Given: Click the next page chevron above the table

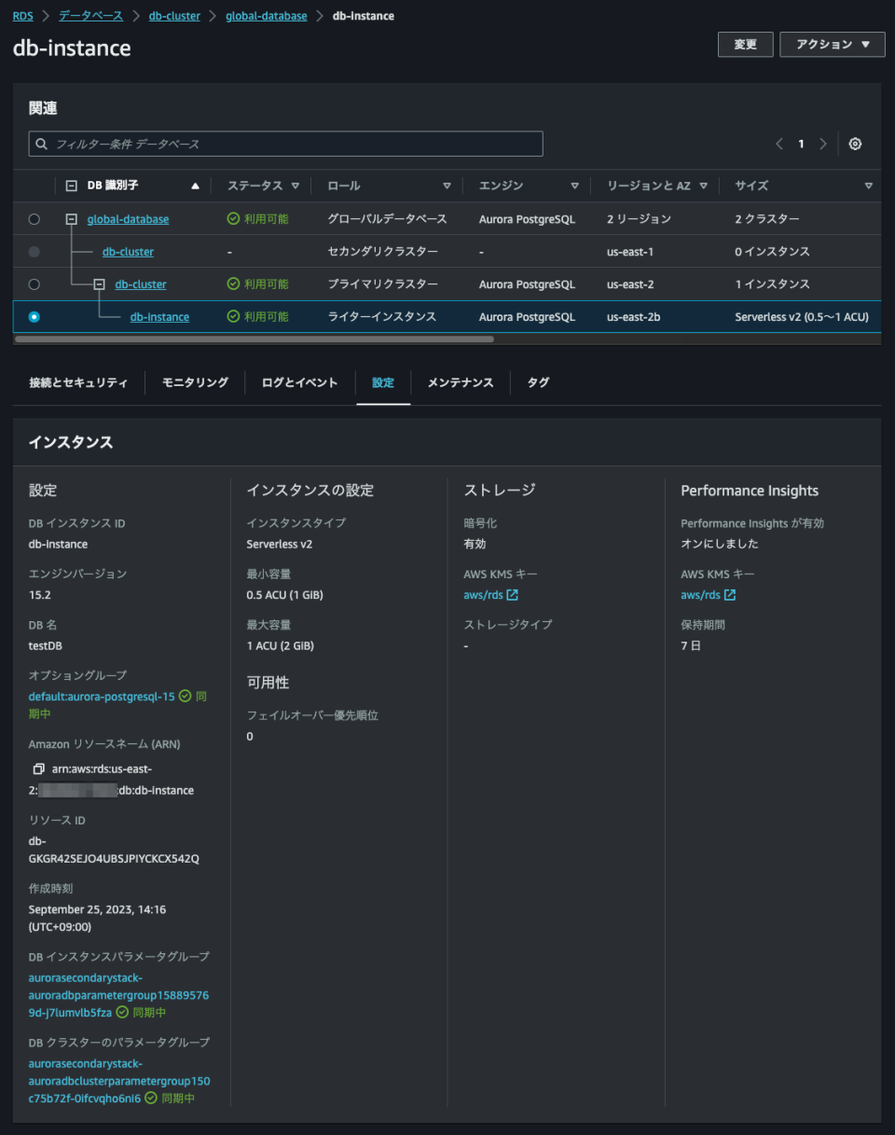Looking at the screenshot, I should (823, 144).
